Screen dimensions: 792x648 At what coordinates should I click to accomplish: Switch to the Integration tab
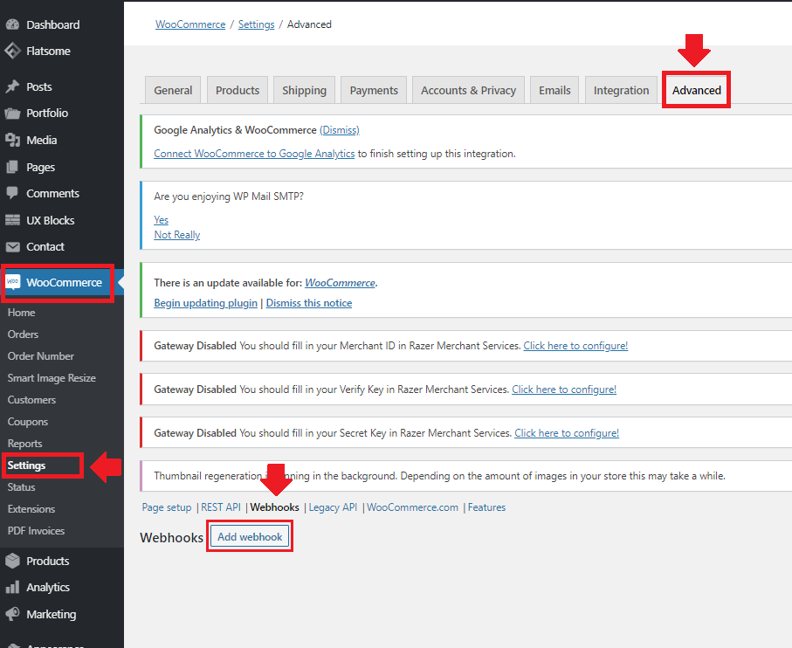[x=621, y=90]
